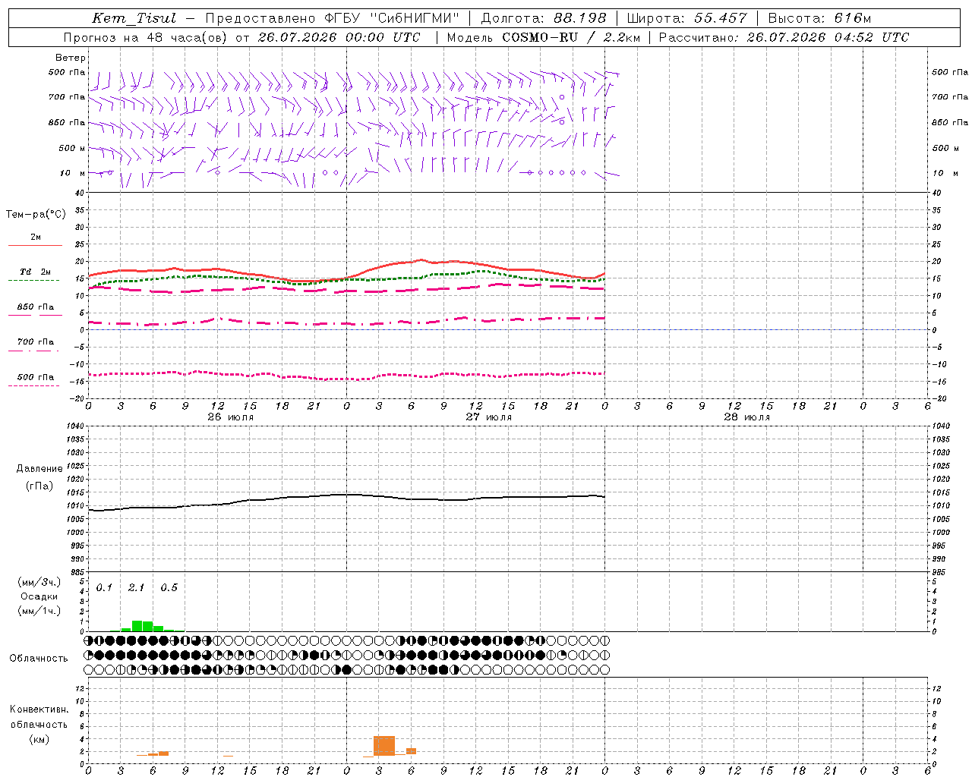Click the 28 июля date label
The height and width of the screenshot is (777, 972).
coord(746,417)
